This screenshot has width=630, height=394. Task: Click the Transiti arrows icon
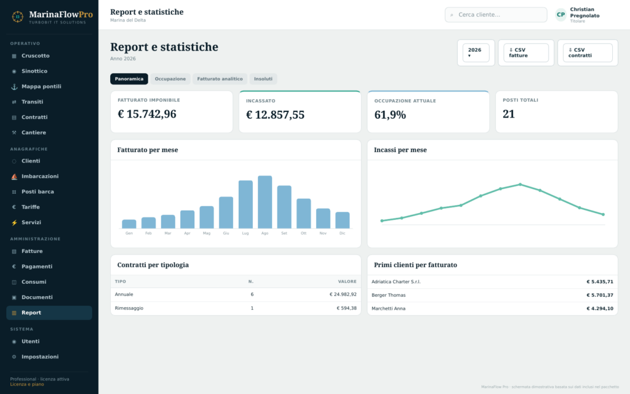point(14,102)
